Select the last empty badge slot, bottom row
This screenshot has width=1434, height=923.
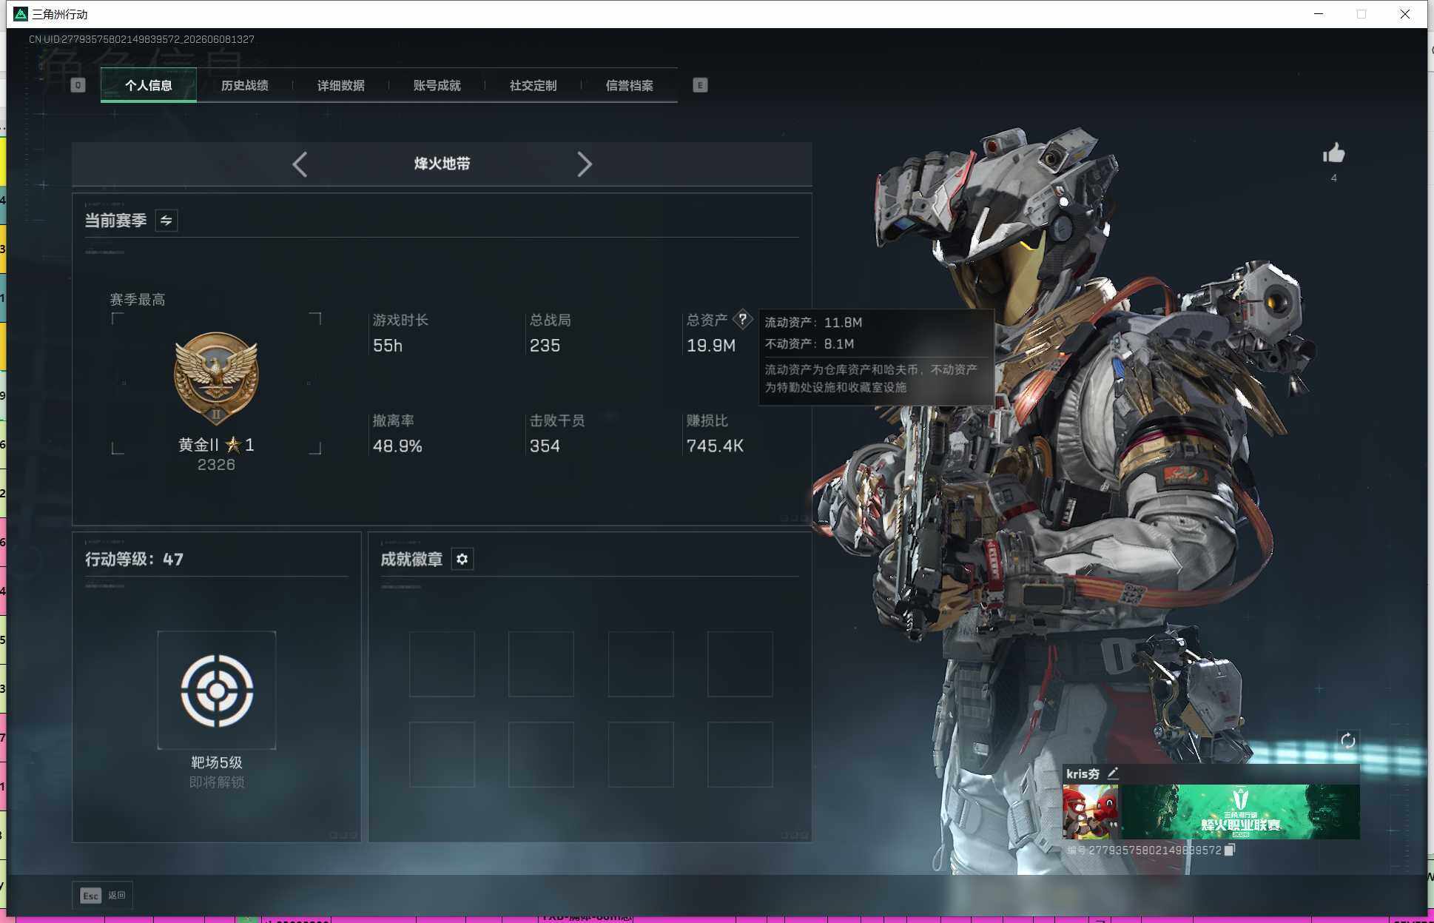pos(740,754)
